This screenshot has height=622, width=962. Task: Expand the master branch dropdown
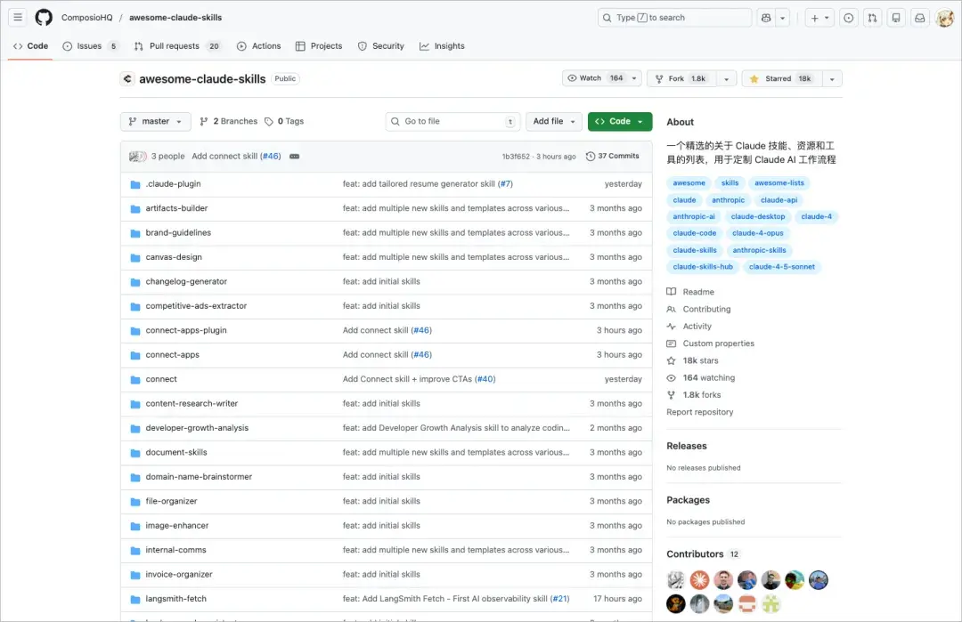click(x=155, y=122)
